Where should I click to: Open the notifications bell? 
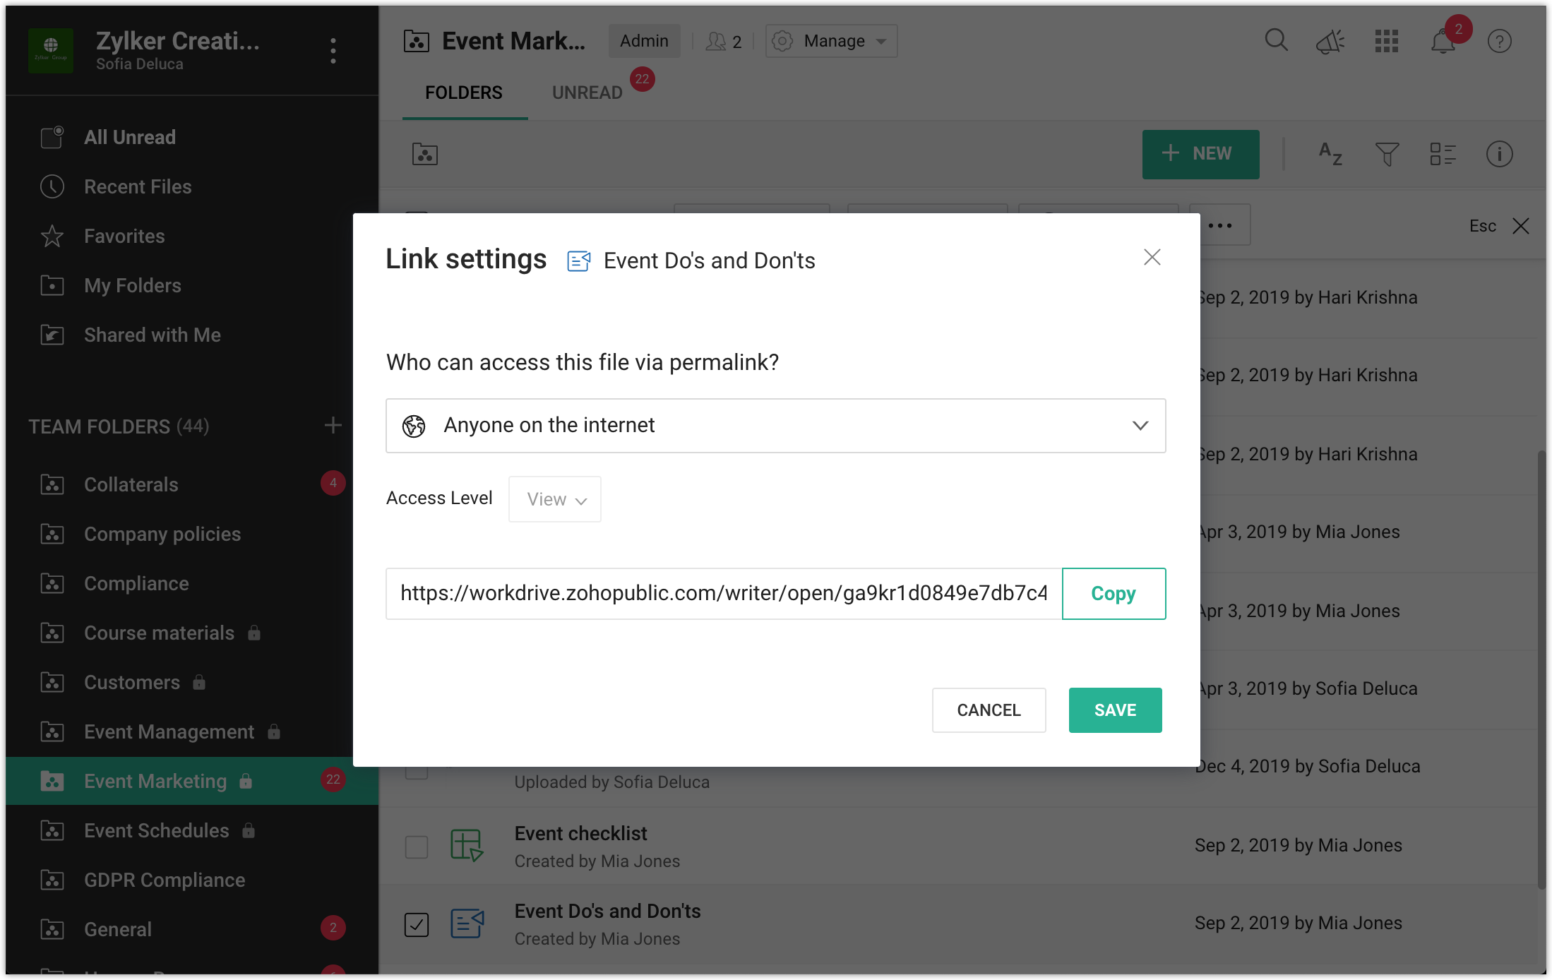click(1442, 42)
